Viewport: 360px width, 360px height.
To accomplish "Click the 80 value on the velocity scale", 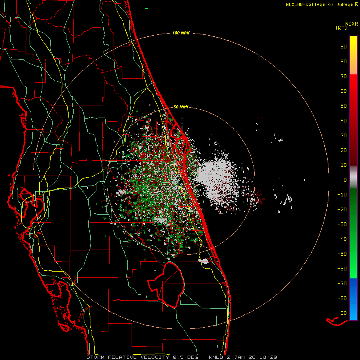I will click(x=344, y=62).
